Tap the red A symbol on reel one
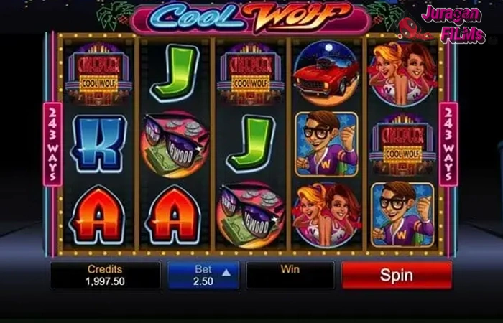This screenshot has width=503, height=323. point(98,215)
